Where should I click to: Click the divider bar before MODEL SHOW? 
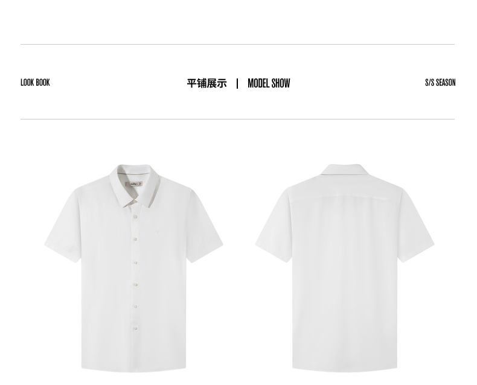[x=237, y=83]
